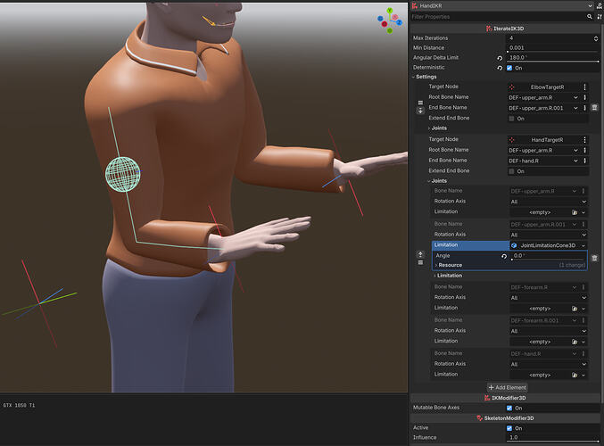Click the revert icon beside Deterministic
The image size is (604, 446).
501,68
